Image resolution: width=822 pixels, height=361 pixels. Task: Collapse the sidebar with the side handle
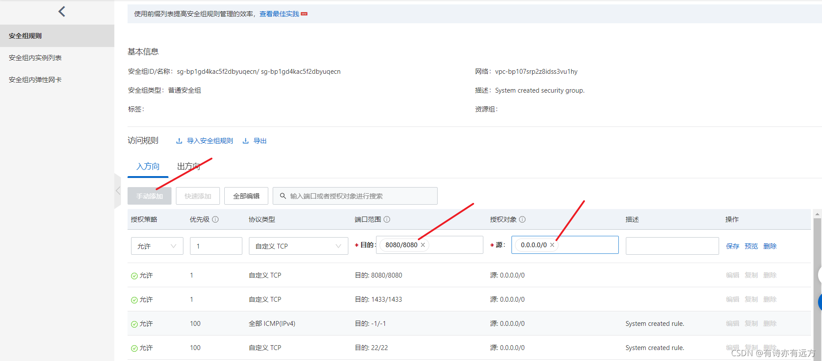click(117, 191)
